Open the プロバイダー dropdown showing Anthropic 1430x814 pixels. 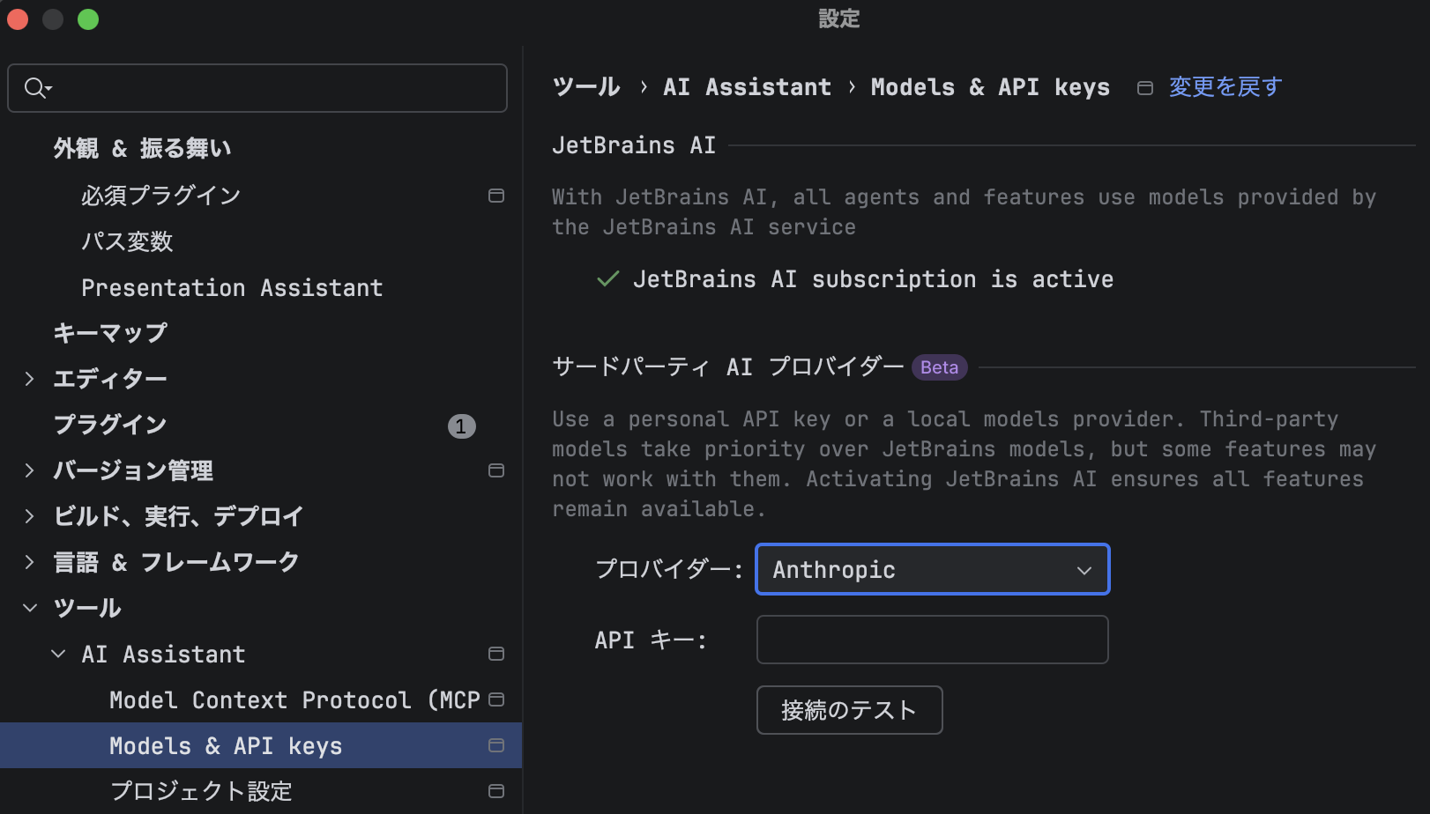[932, 570]
